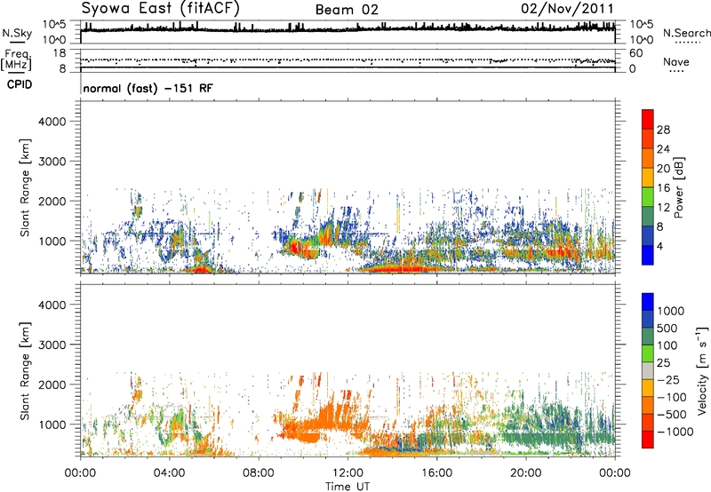This screenshot has width=711, height=492.
Task: Pick the yellow 16–20 dB power colorbar segment
Action: [x=648, y=178]
